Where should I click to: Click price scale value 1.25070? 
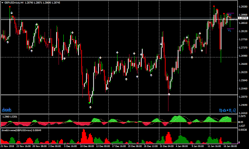(243, 97)
